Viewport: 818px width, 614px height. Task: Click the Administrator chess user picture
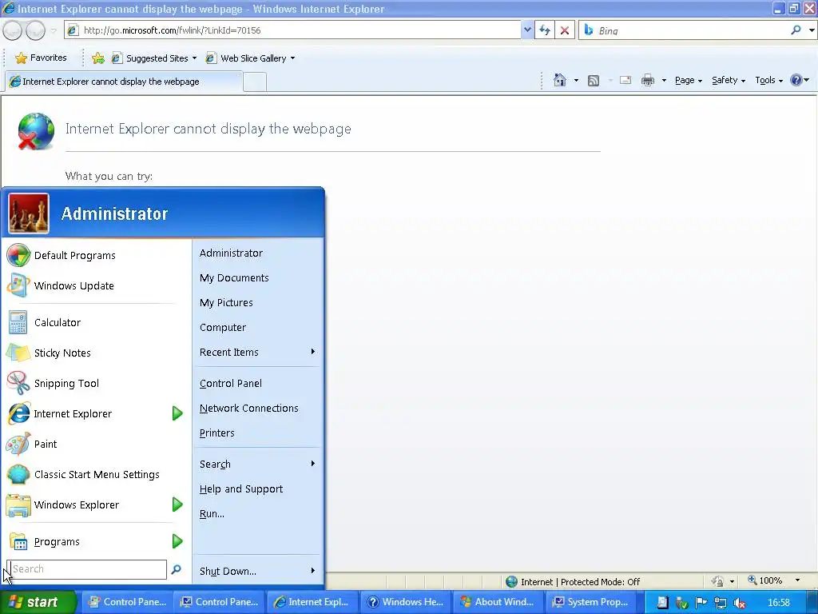29,213
